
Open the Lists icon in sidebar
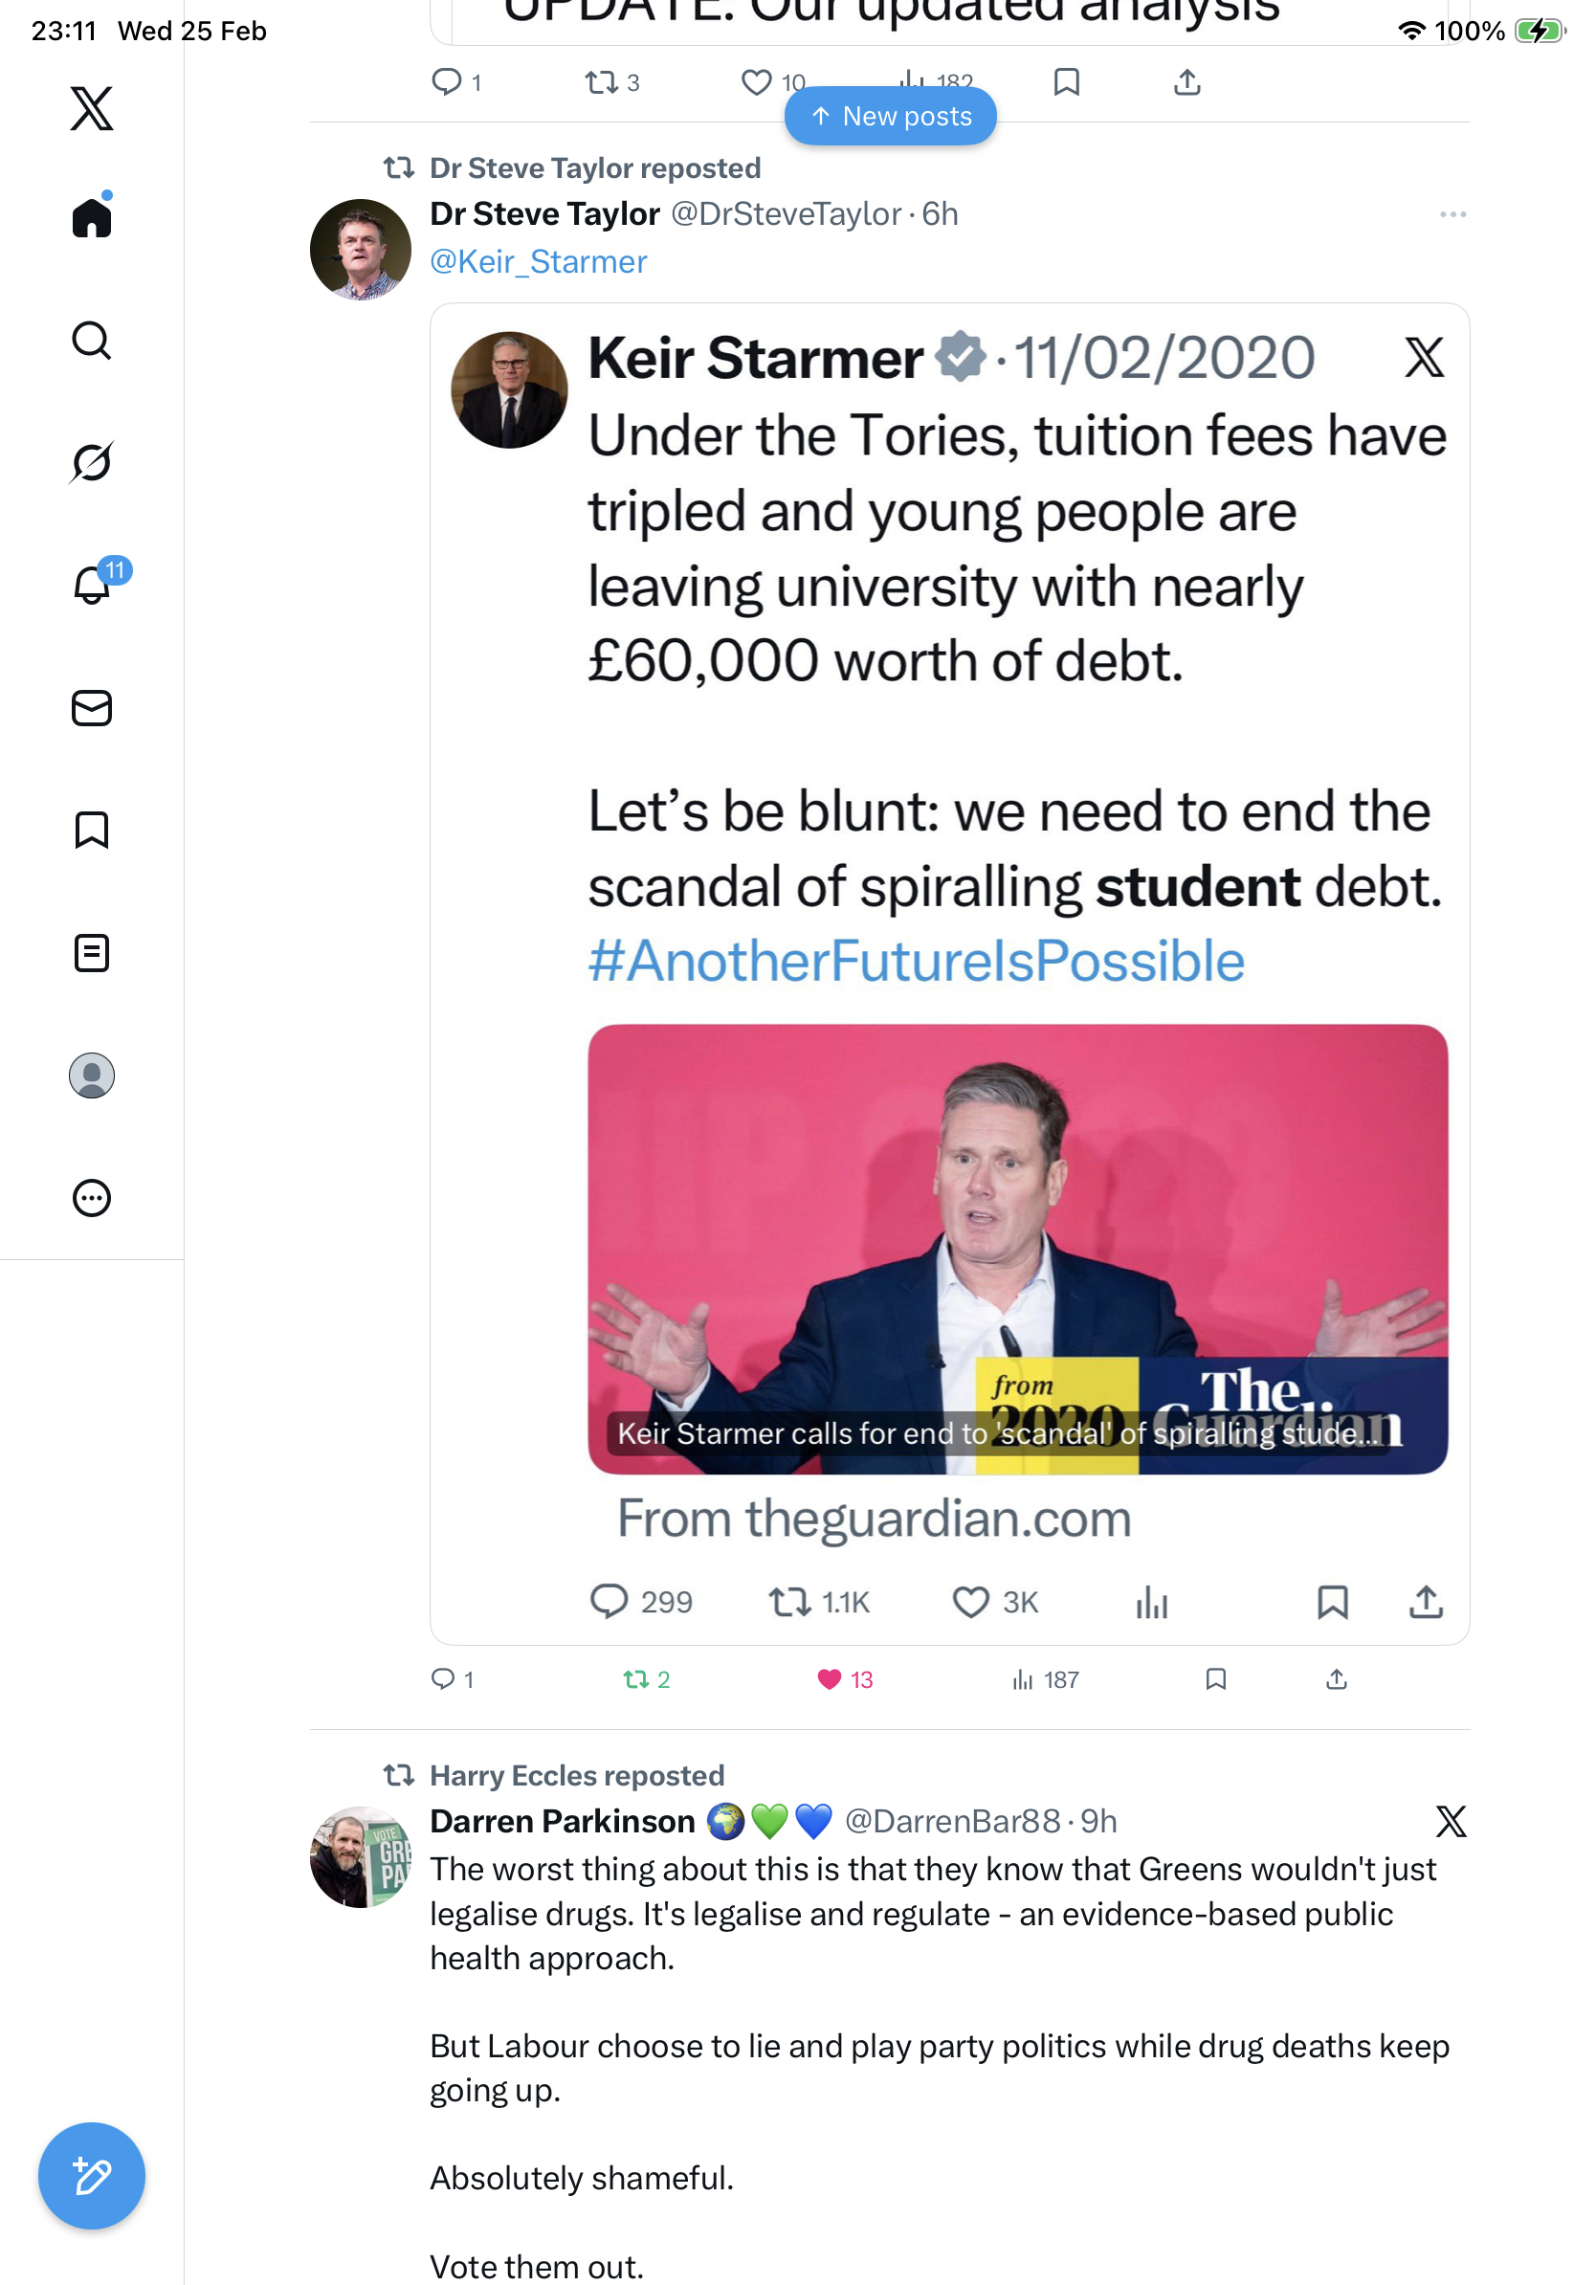[x=92, y=952]
